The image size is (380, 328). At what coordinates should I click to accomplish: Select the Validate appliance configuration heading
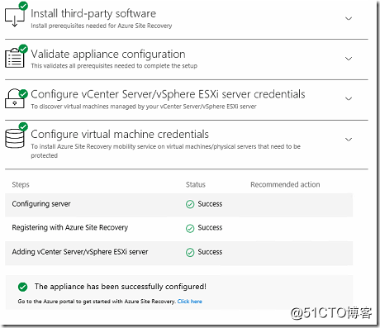(x=108, y=55)
